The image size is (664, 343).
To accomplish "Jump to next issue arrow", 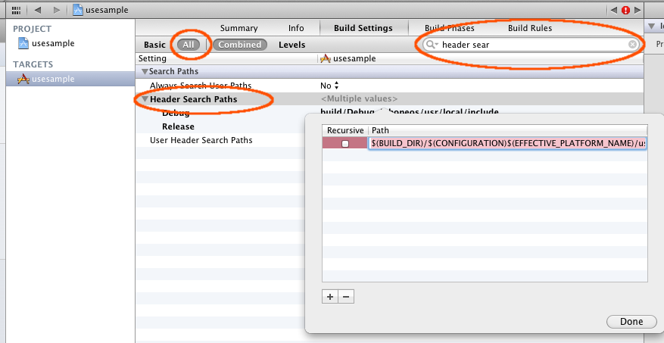I will (637, 10).
